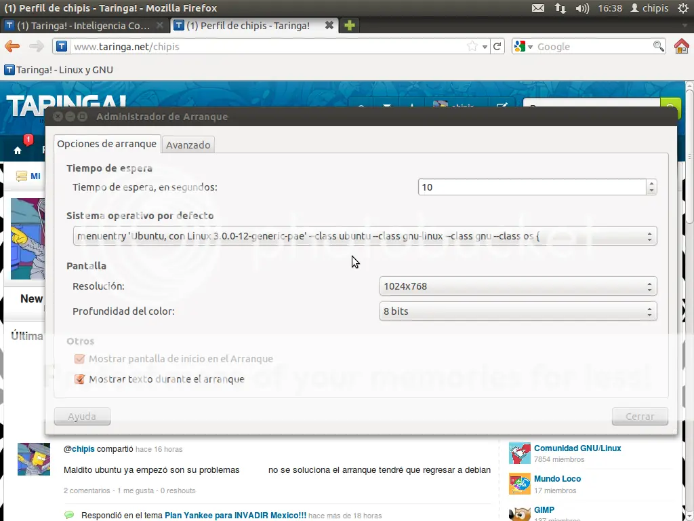The width and height of the screenshot is (694, 521).
Task: Bookmark this page with star icon
Action: (x=472, y=46)
